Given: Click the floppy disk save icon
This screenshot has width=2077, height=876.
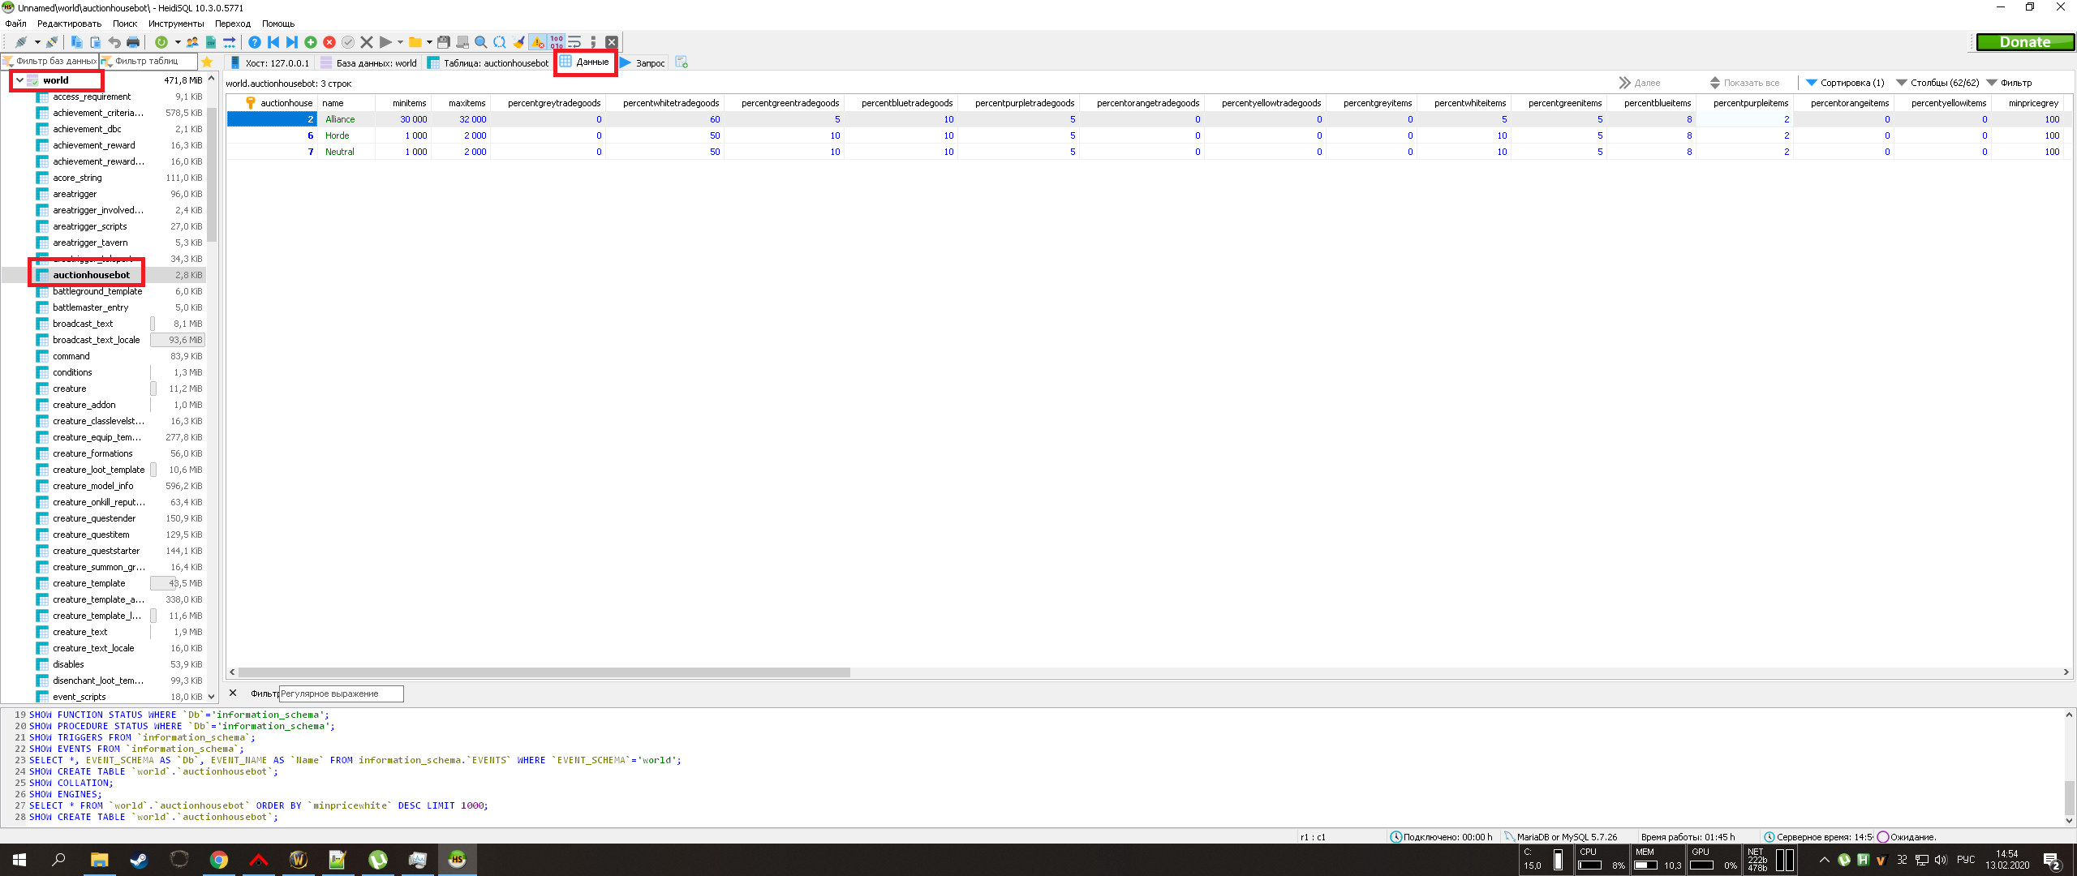Looking at the screenshot, I should (x=444, y=42).
